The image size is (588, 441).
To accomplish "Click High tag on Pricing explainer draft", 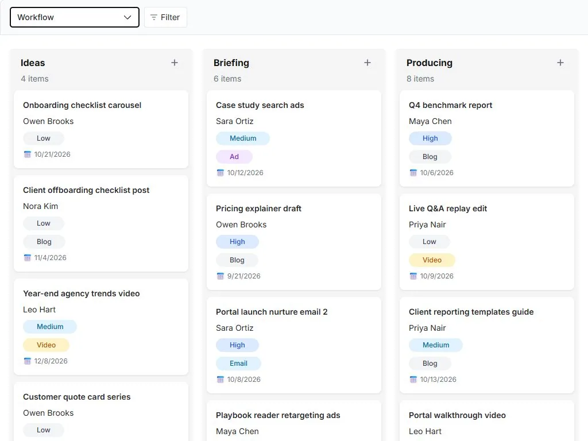I will [x=237, y=242].
